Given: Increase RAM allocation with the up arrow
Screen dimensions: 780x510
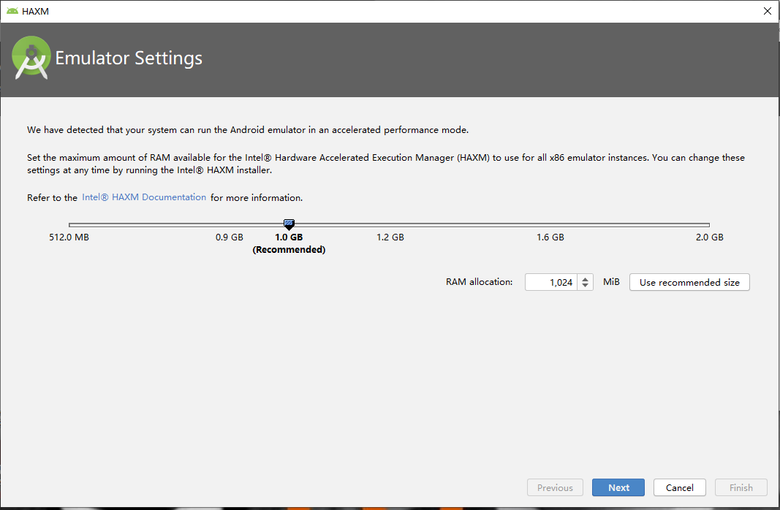Looking at the screenshot, I should click(586, 279).
